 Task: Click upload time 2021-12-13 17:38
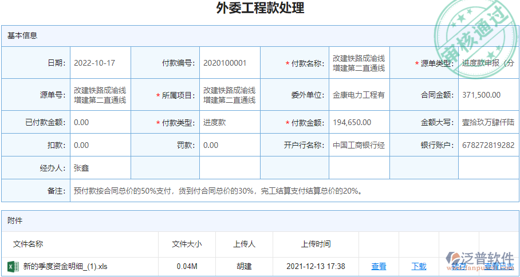point(316,266)
